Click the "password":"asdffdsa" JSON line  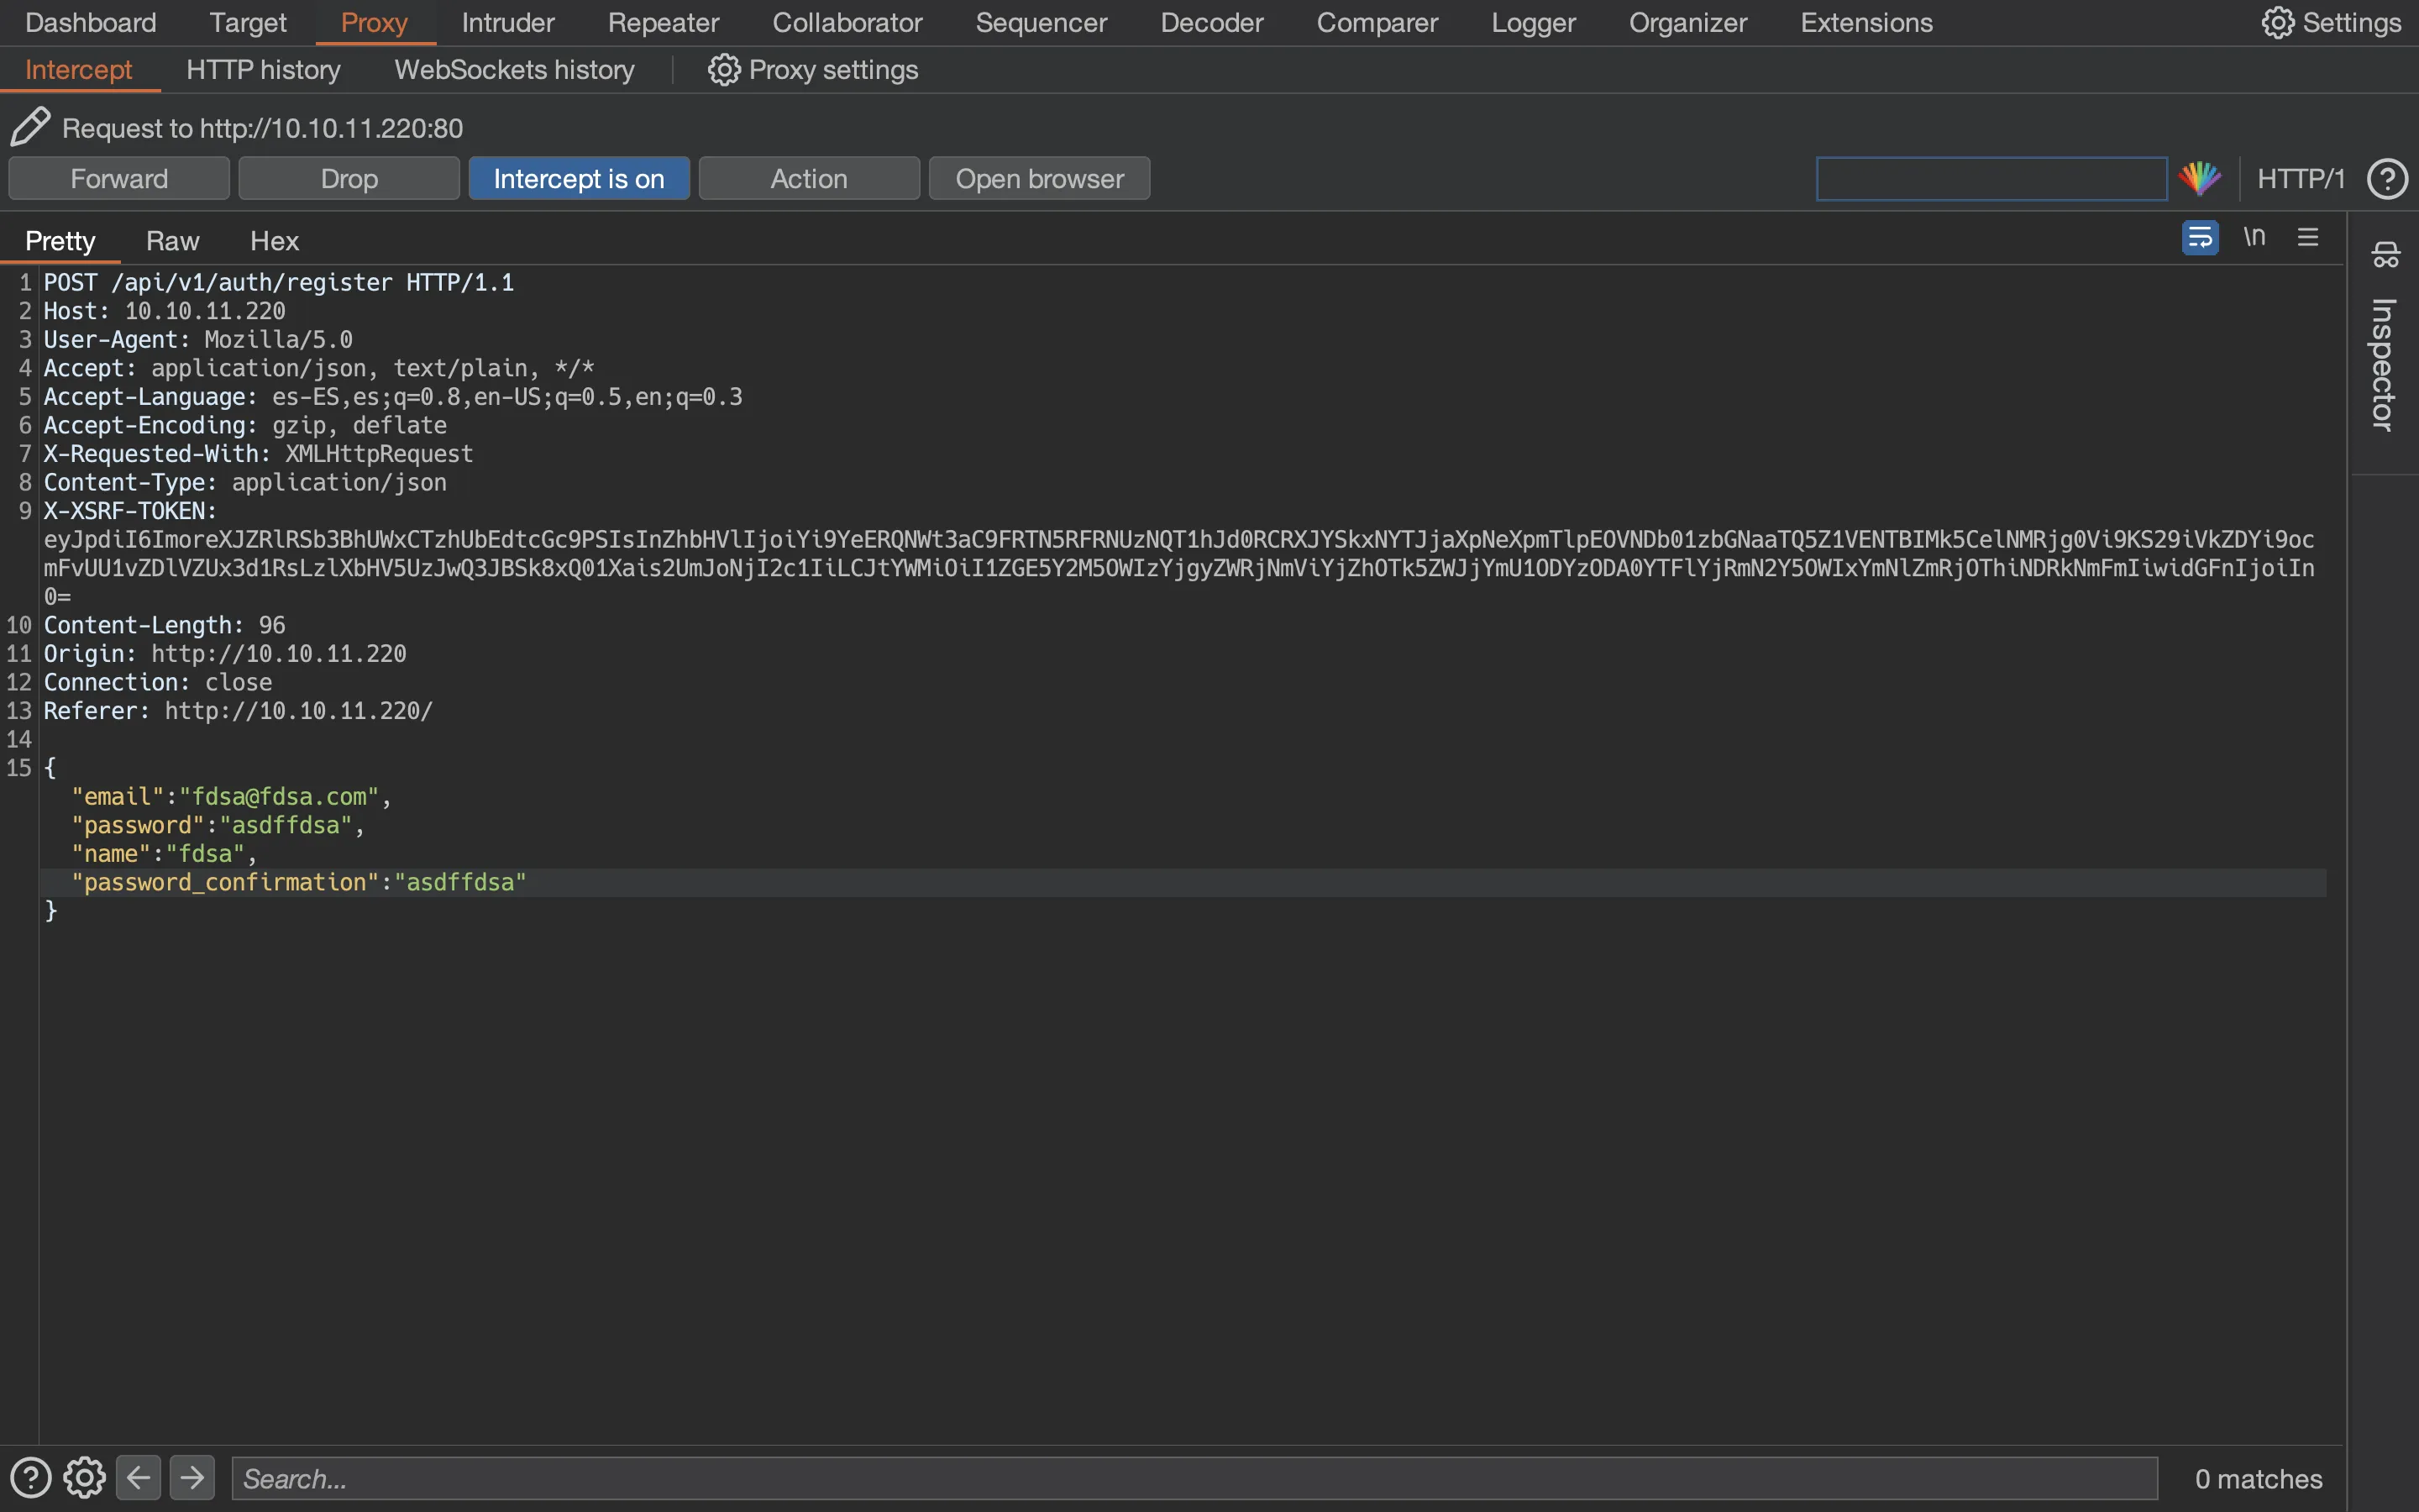pos(218,825)
